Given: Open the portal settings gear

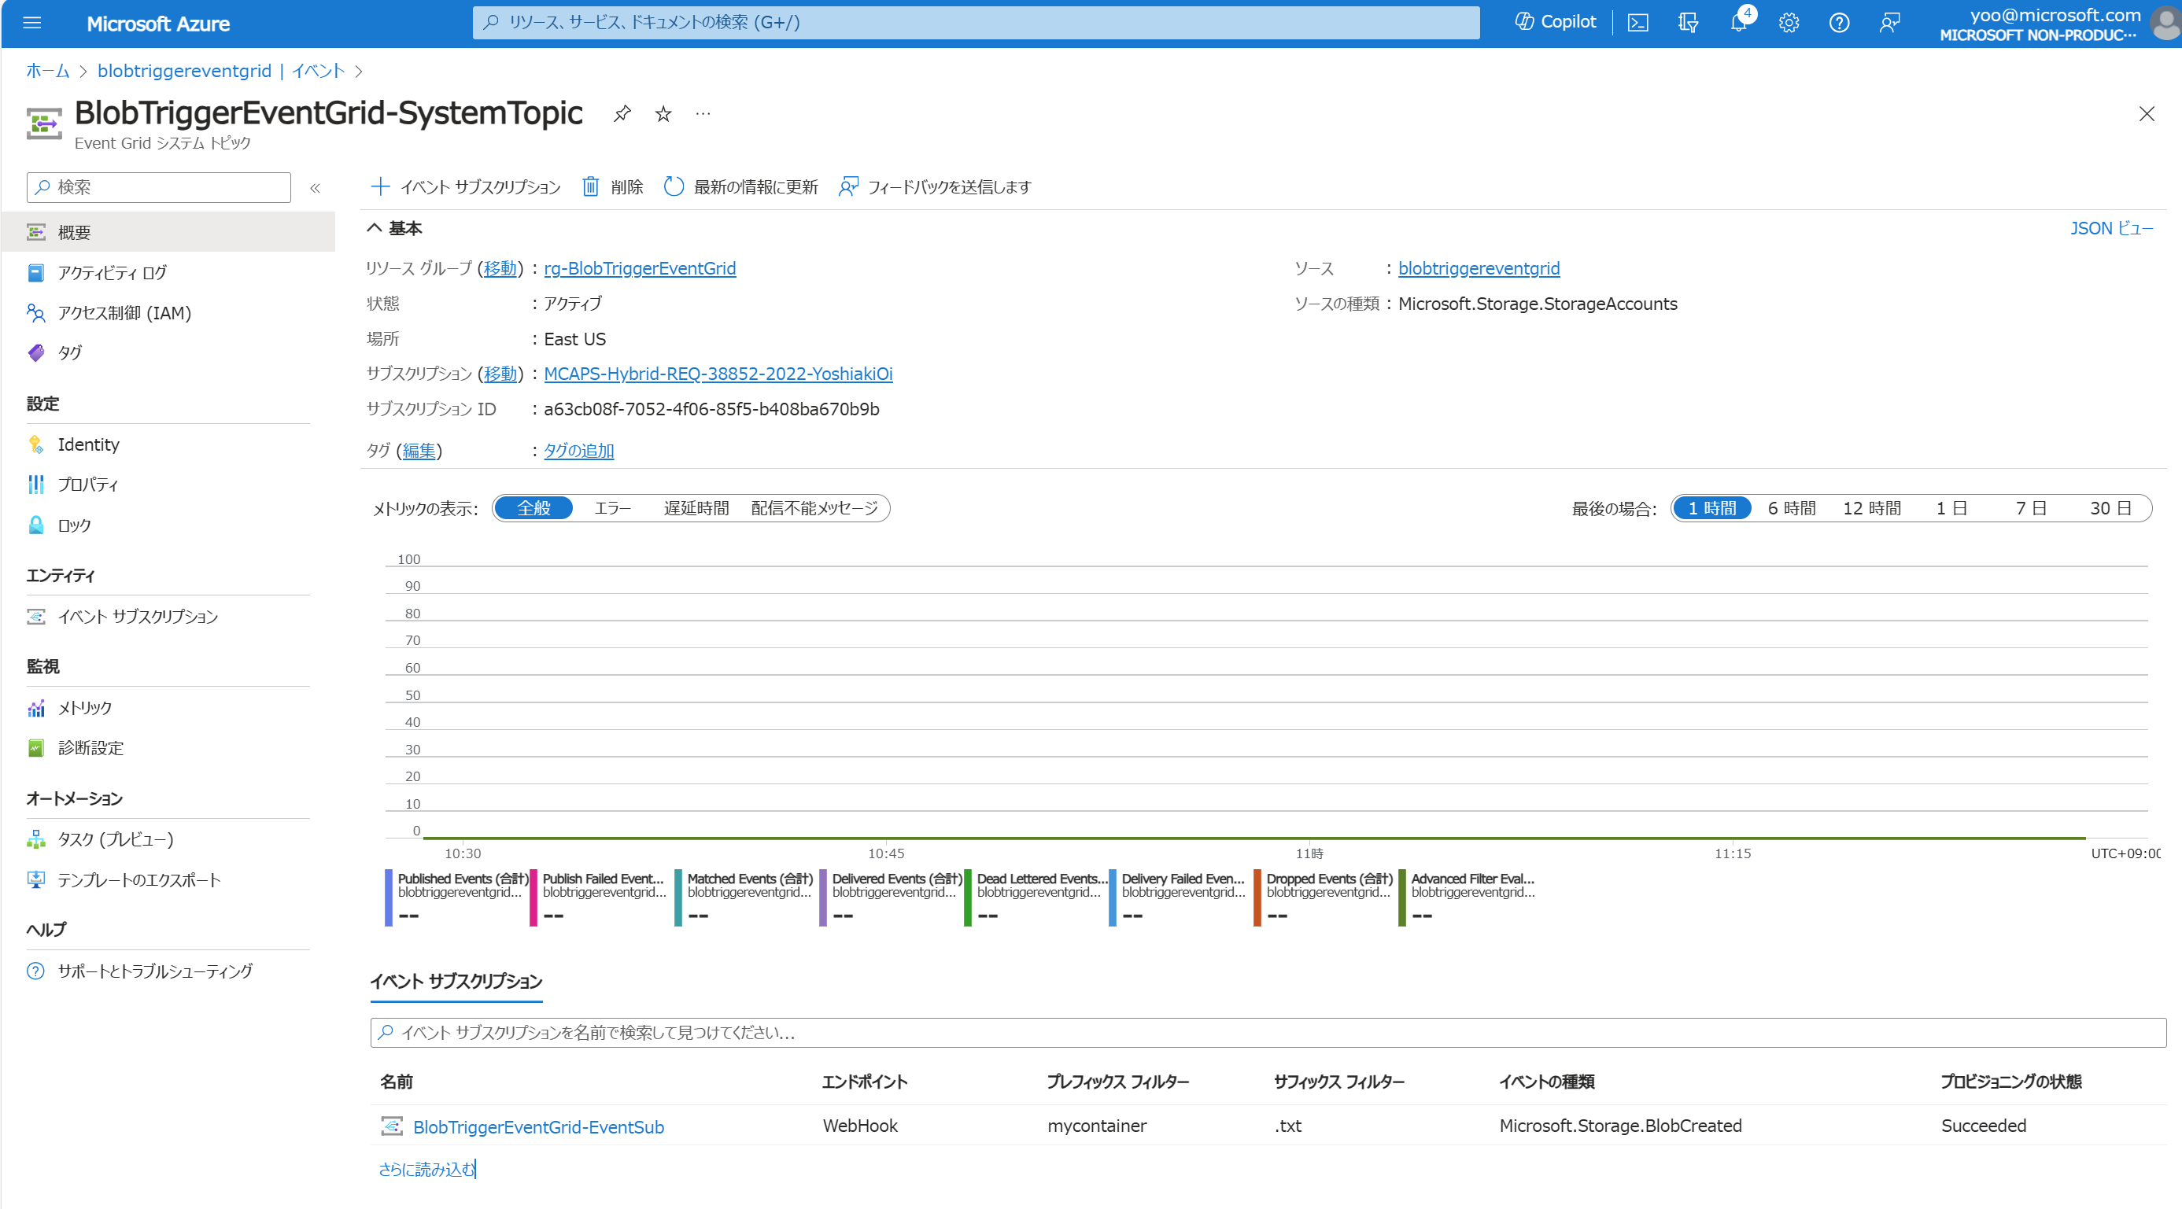Looking at the screenshot, I should coord(1788,23).
